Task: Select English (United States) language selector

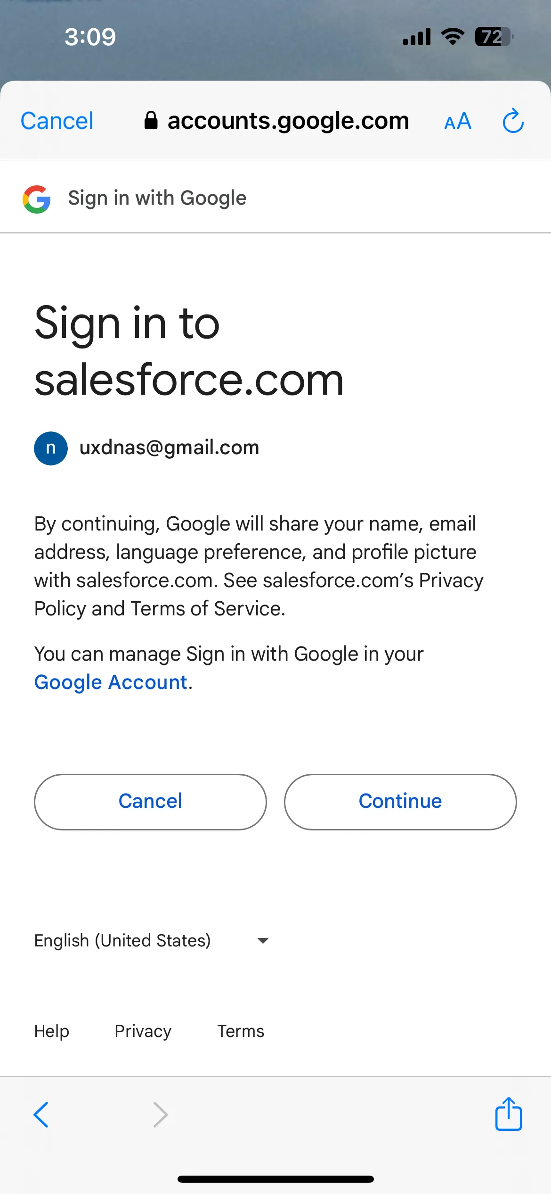Action: tap(152, 941)
